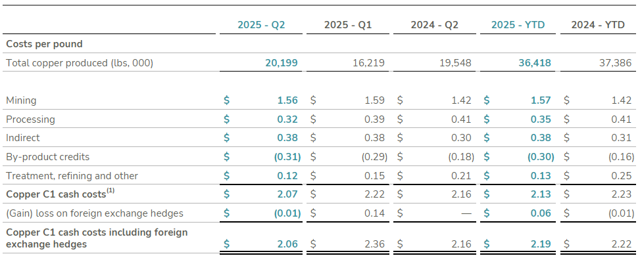Click Copper C1 cash costs including hedges label

(97, 238)
